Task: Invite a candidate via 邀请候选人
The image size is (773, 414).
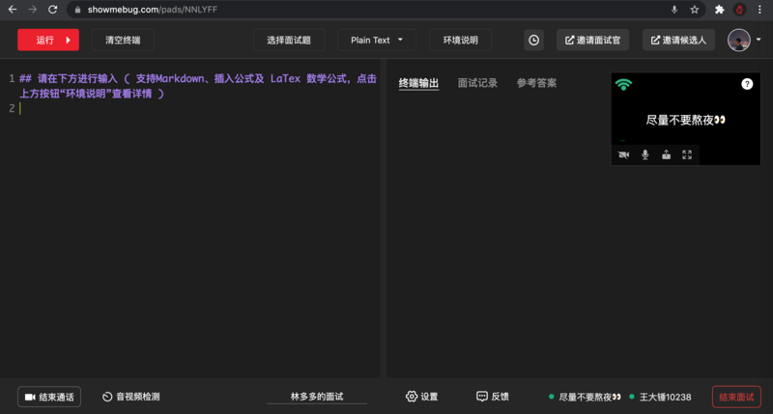Action: click(678, 40)
